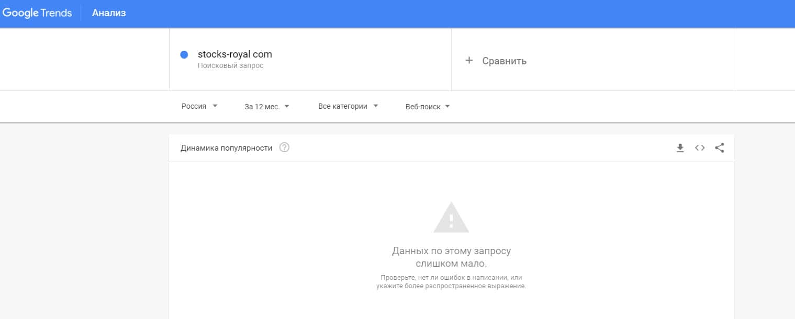Screen dimensions: 795x319
Task: Expand the За 12 мес. time range dropdown
Action: click(267, 107)
